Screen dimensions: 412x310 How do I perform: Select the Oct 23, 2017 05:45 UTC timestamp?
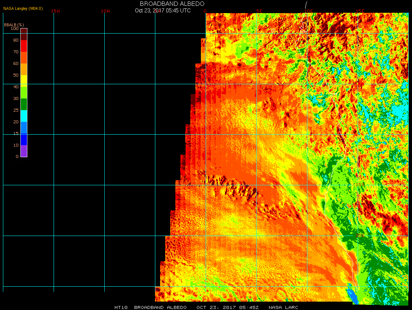point(163,11)
